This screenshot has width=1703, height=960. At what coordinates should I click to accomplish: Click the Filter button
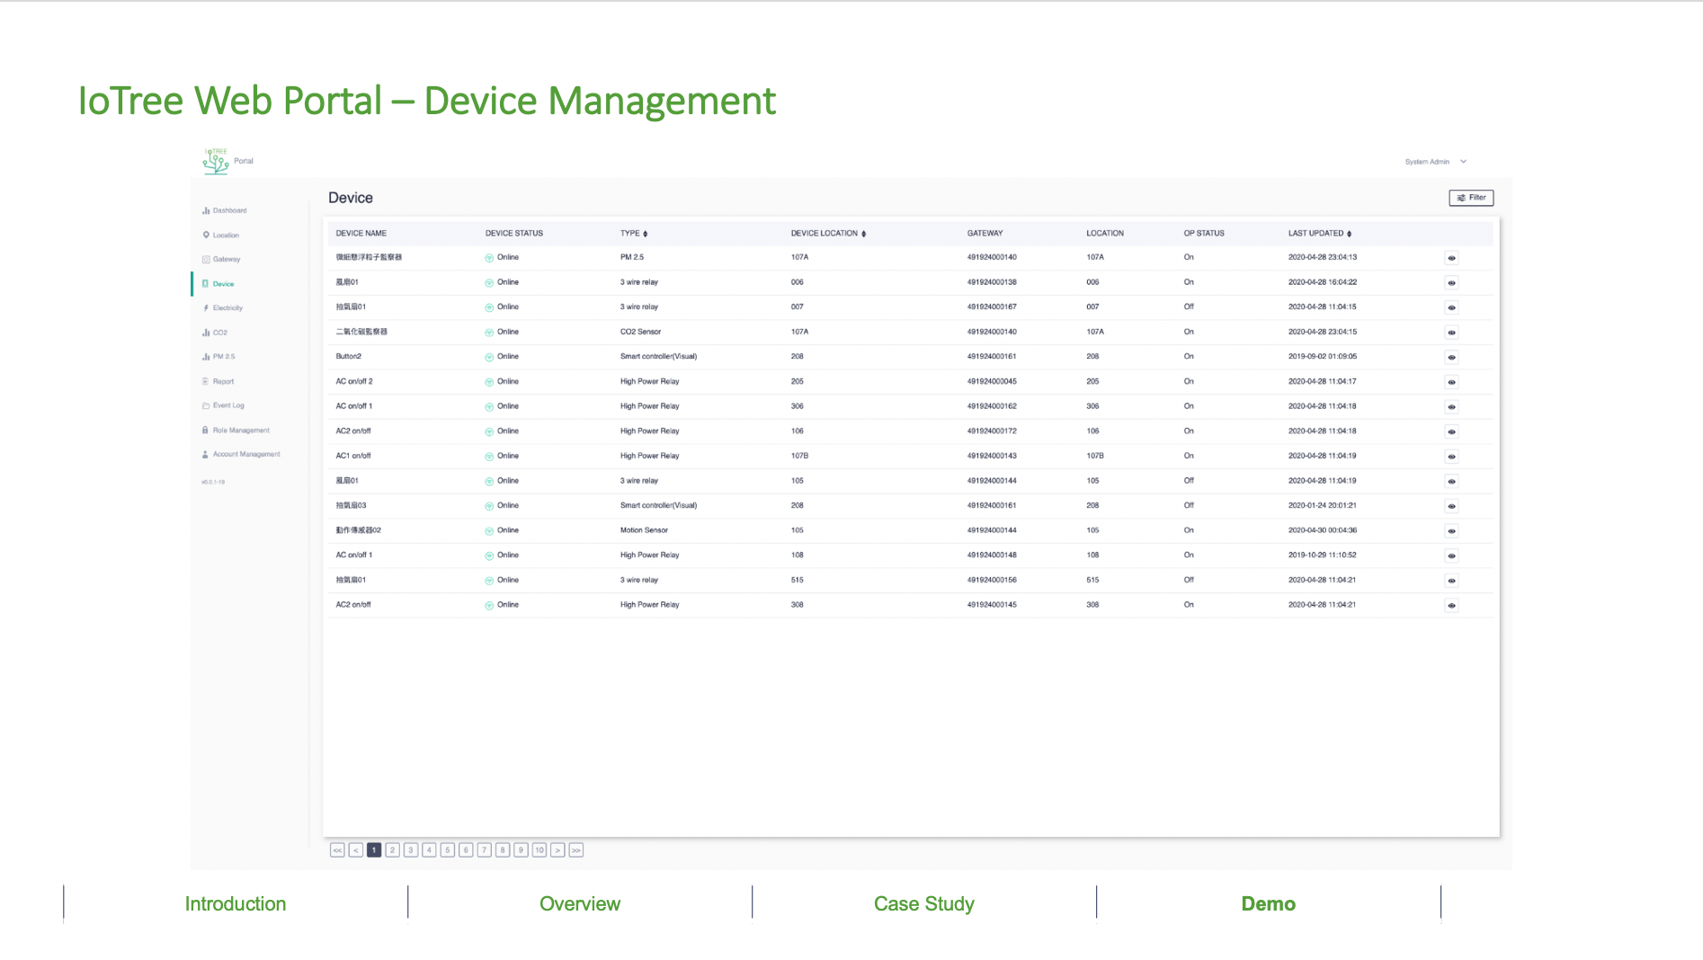1471,198
